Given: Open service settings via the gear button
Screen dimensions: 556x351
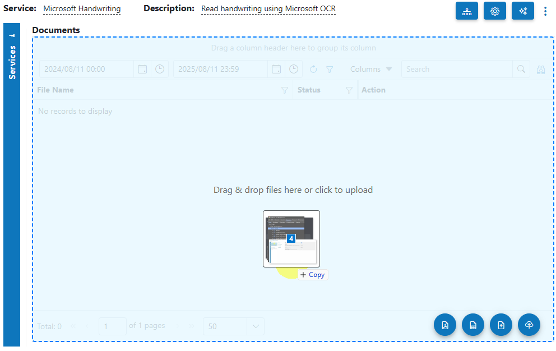Looking at the screenshot, I should pos(495,11).
